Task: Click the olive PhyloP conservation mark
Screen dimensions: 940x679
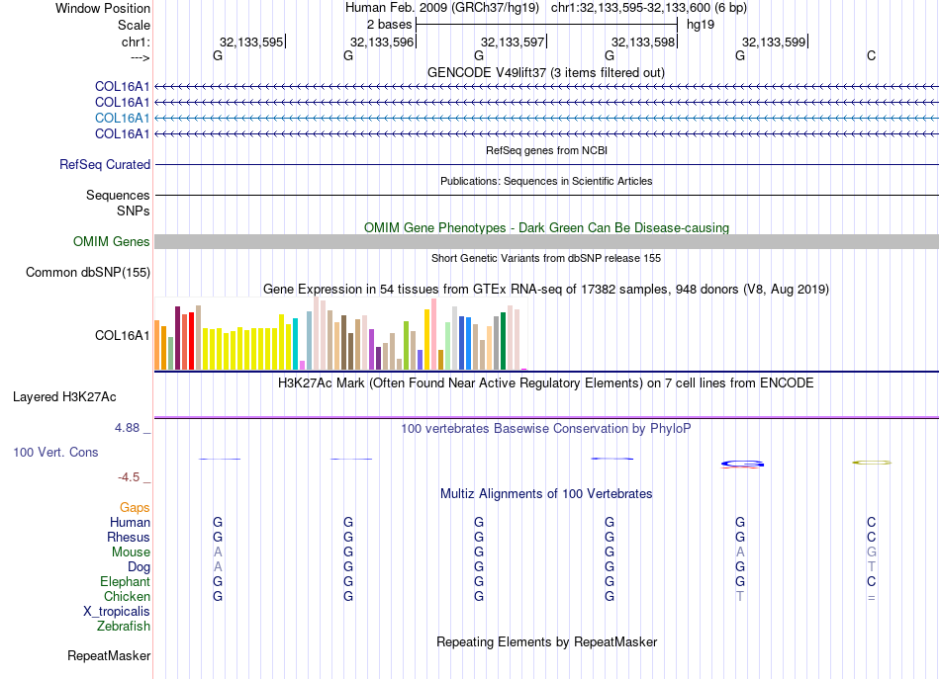Action: pyautogui.click(x=872, y=463)
